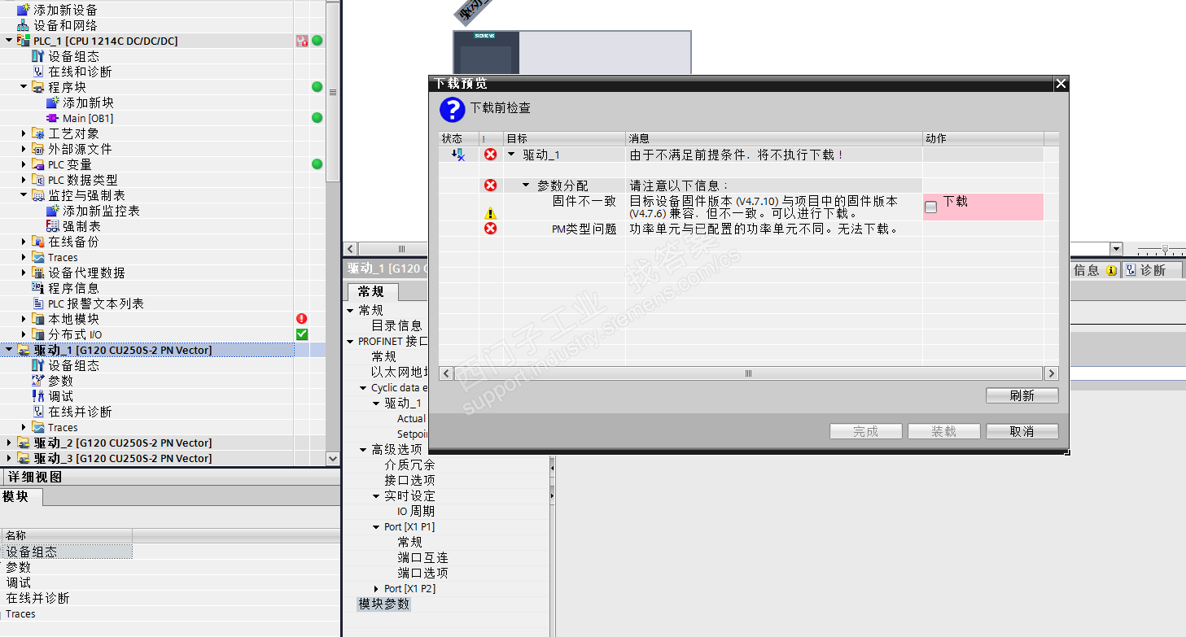Viewport: 1186px width, 637px height.
Task: Adjust the device view zoom slider
Action: pos(1166,249)
